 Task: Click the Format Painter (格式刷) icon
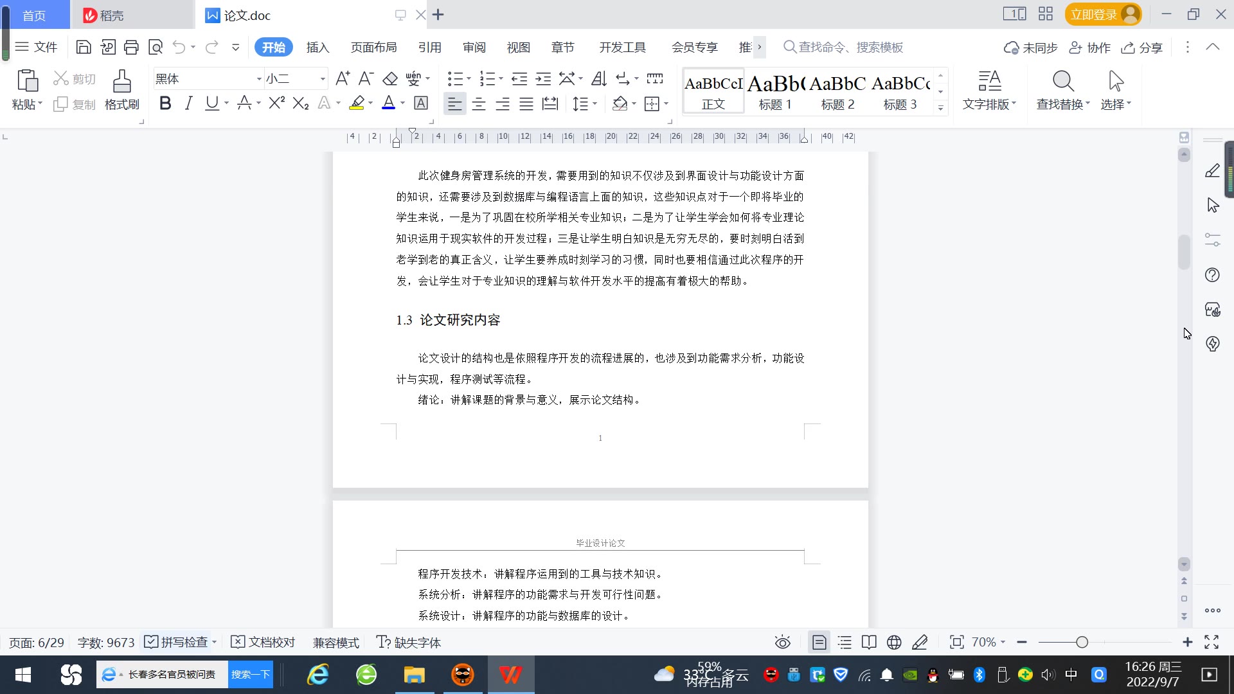tap(121, 89)
